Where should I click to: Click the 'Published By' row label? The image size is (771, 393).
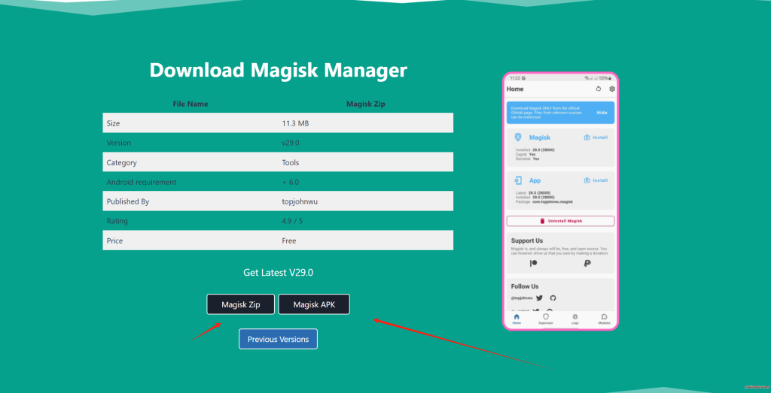[128, 201]
